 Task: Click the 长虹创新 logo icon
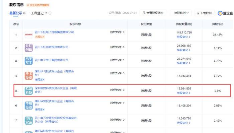28,48
